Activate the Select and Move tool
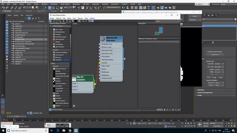This screenshot has width=237, height=133. pyautogui.click(x=50, y=8)
